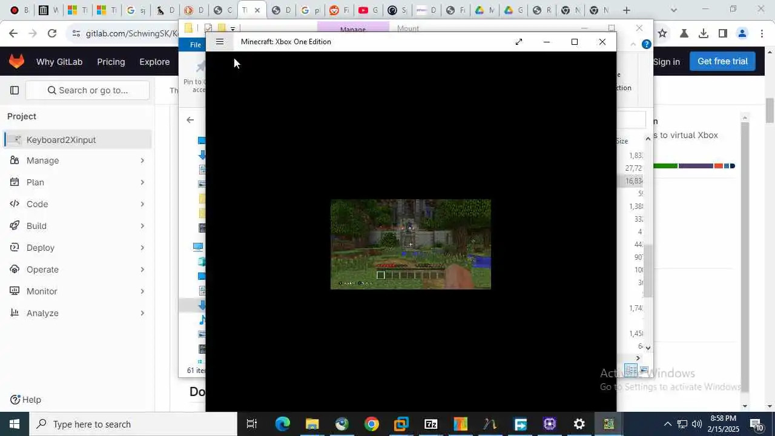The height and width of the screenshot is (436, 775).
Task: Open the Chrome profile avatar
Action: 742,33
